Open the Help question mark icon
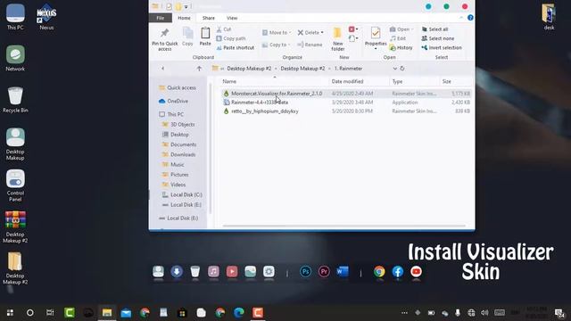The height and width of the screenshot is (321, 571). point(470,18)
